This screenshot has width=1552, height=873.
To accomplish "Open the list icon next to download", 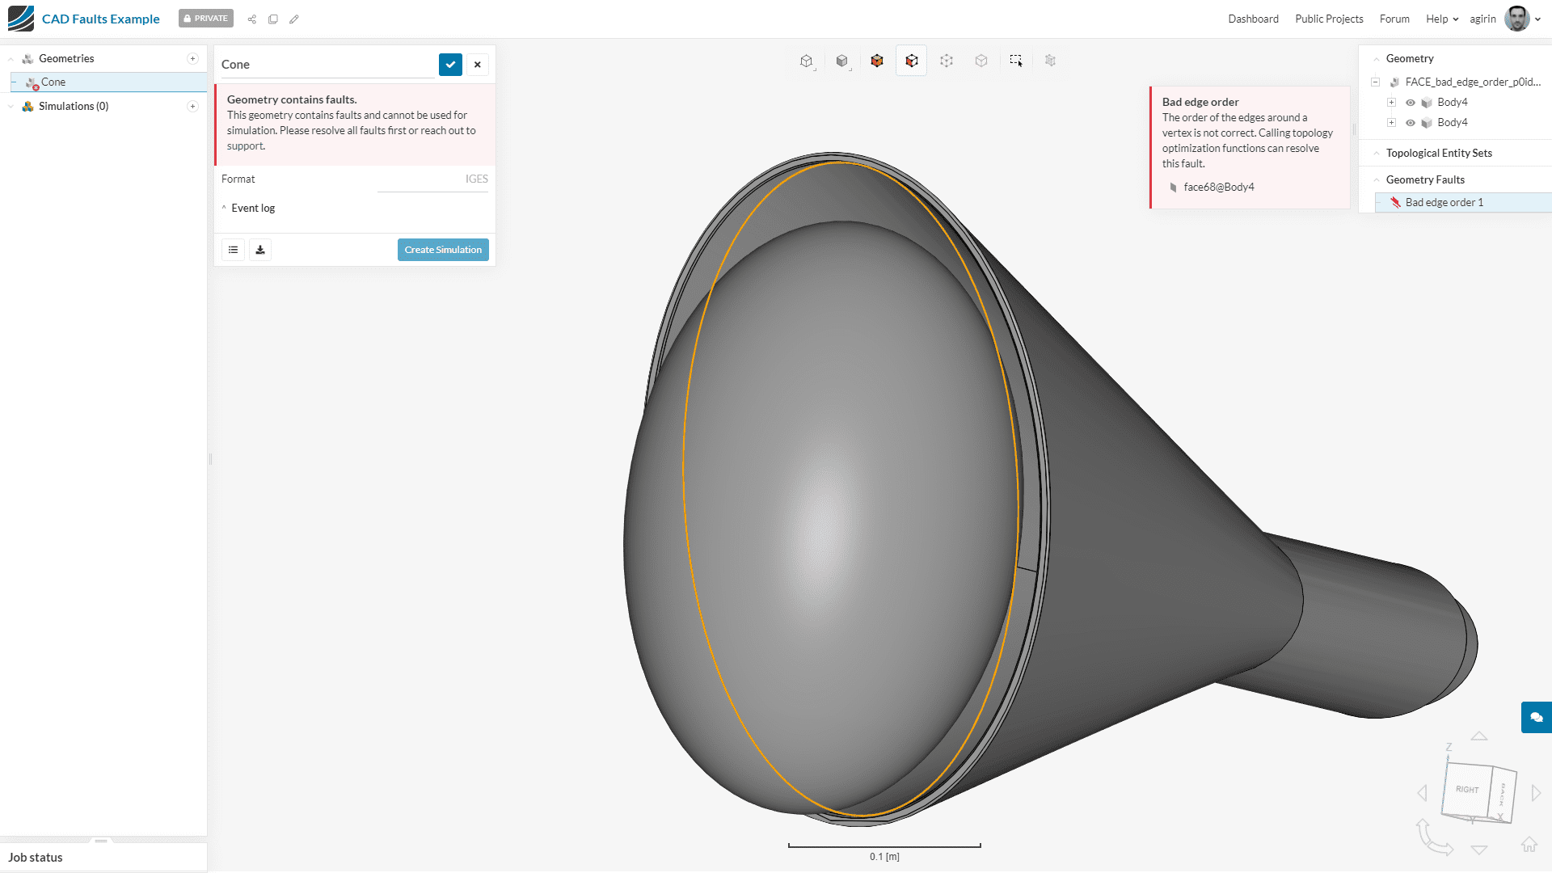I will tap(233, 250).
